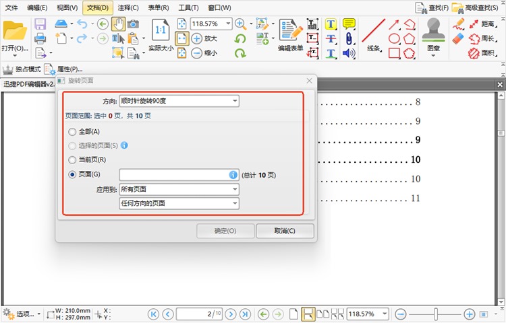The image size is (506, 323).
Task: Click the scanner icon
Action: point(61,24)
